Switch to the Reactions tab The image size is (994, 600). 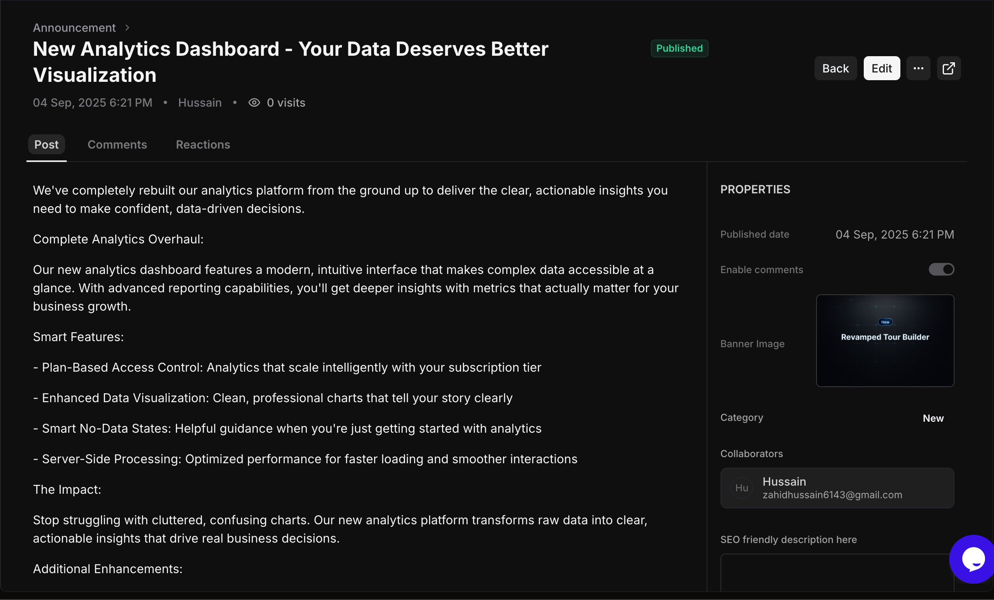pyautogui.click(x=203, y=145)
